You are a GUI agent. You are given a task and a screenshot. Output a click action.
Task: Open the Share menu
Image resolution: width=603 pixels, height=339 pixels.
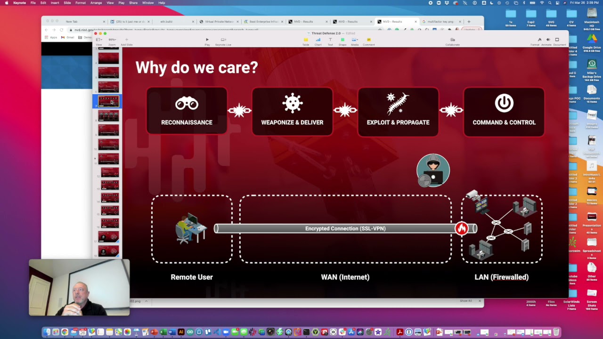click(133, 3)
